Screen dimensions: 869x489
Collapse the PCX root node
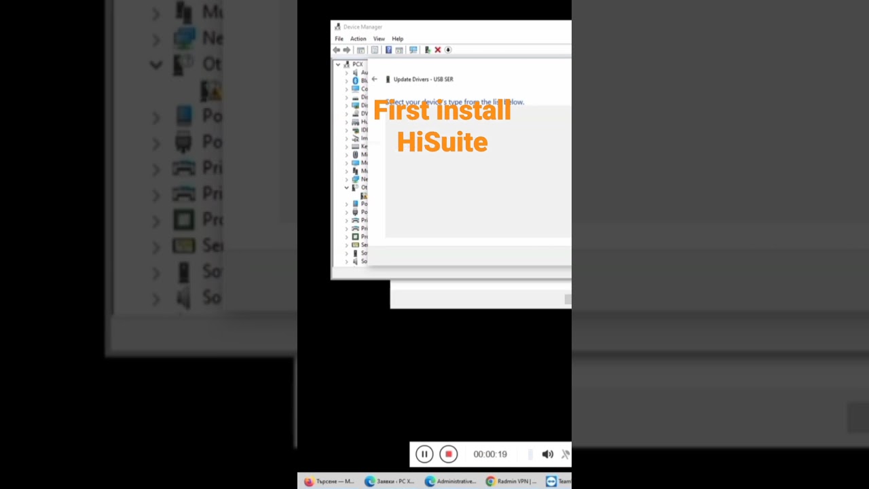pyautogui.click(x=337, y=64)
